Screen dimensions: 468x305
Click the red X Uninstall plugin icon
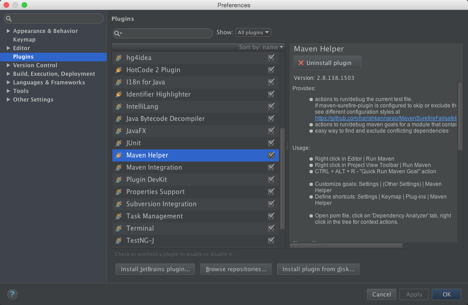(x=301, y=63)
